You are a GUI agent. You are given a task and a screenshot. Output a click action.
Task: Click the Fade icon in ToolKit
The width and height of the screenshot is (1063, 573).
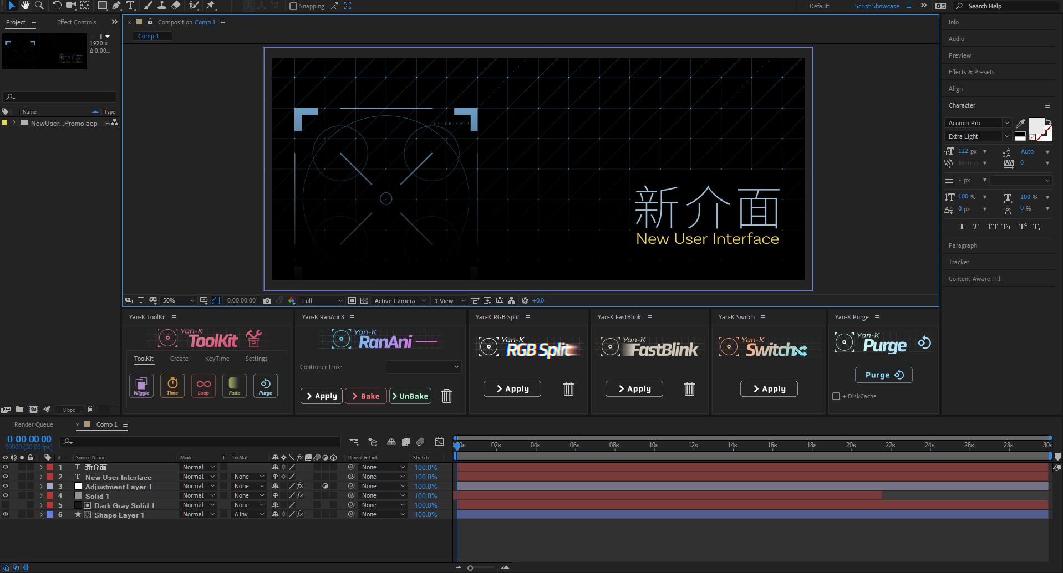235,386
